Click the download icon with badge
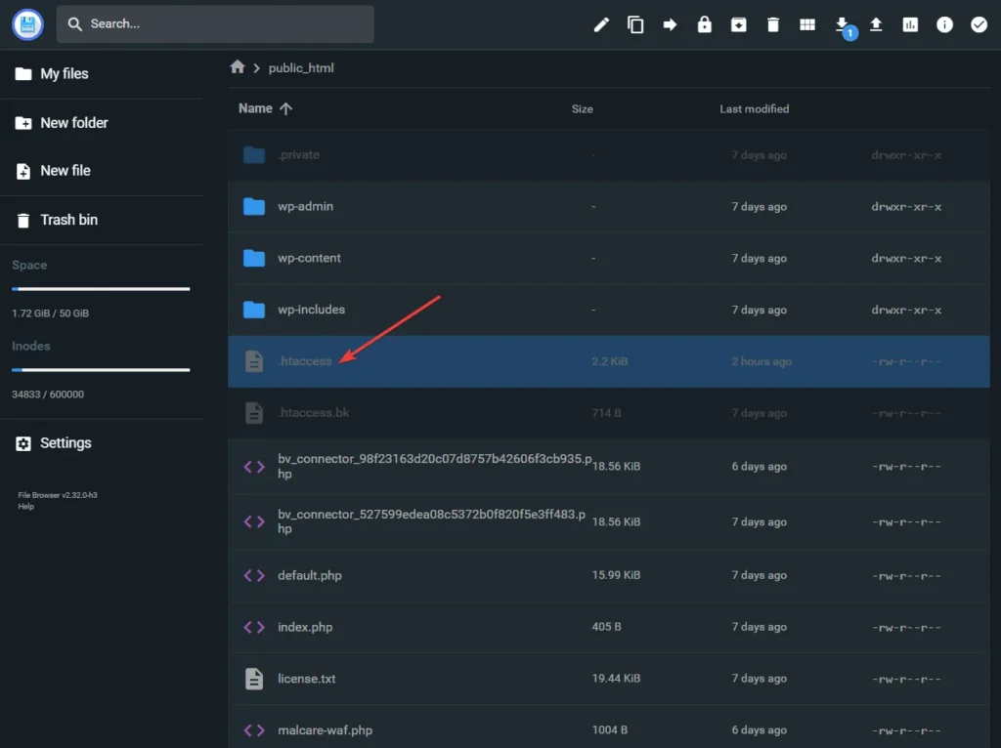This screenshot has width=1001, height=748. pyautogui.click(x=842, y=24)
